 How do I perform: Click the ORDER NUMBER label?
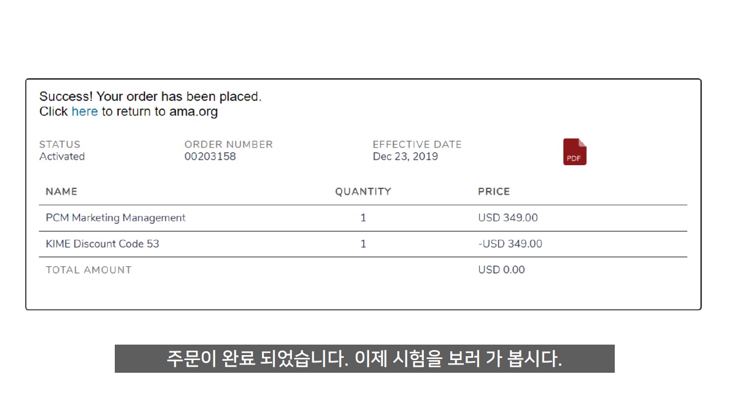click(228, 144)
